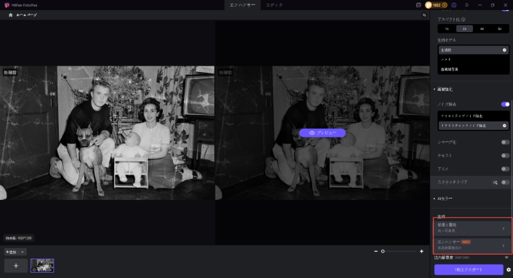Screen dimensions: 513x278
Task: Click the zoom slider handle
Action: tap(383, 251)
